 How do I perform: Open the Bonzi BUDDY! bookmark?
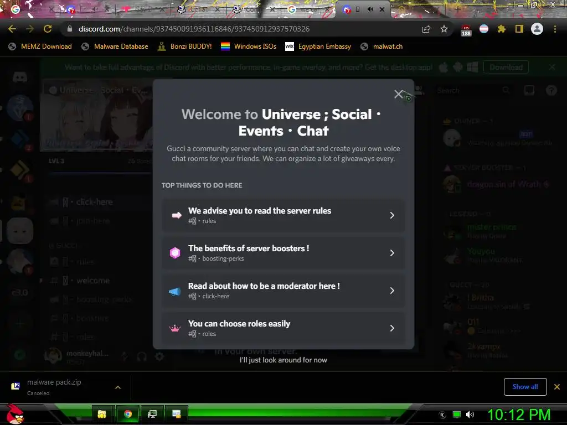pos(185,46)
